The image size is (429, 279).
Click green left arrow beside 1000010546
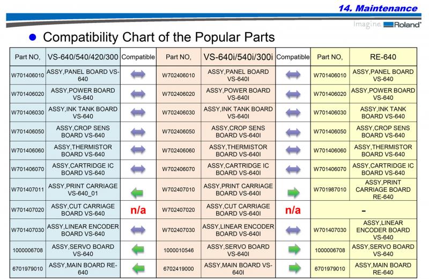point(138,250)
